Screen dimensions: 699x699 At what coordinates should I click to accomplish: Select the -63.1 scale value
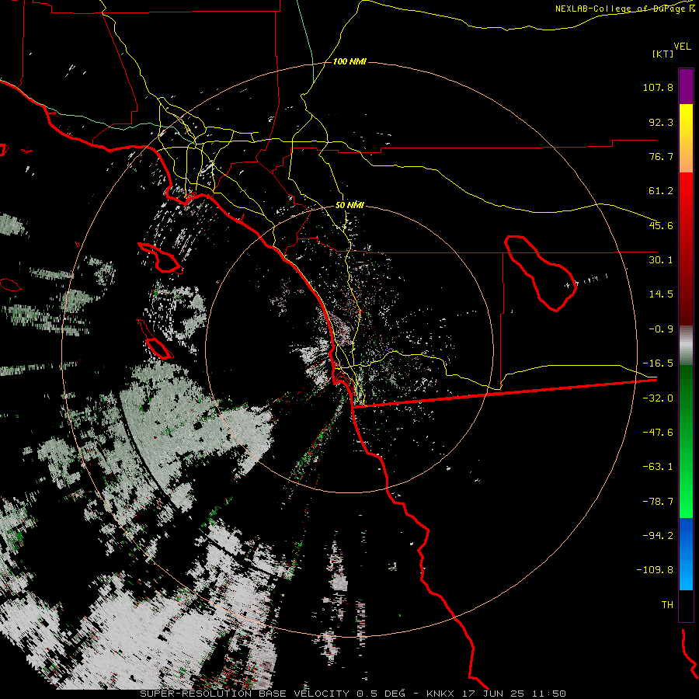coord(658,467)
